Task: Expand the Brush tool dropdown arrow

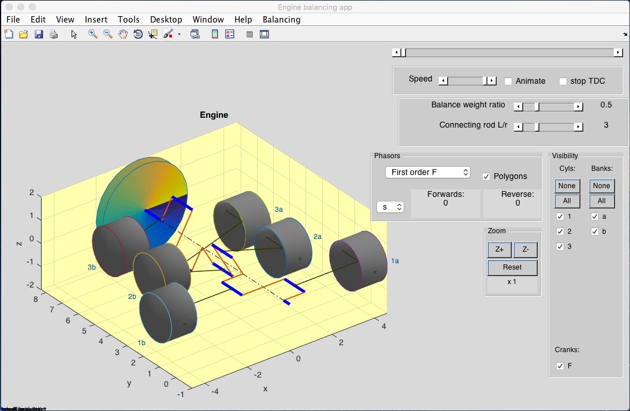Action: click(x=179, y=35)
